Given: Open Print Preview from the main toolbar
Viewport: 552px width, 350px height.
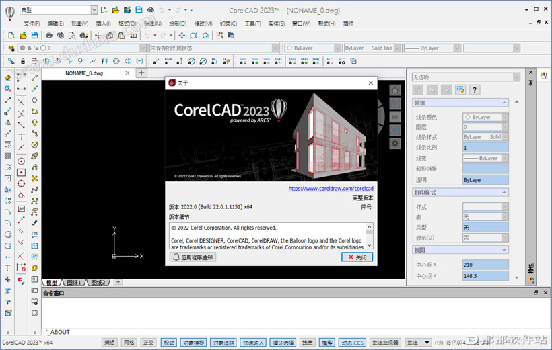Looking at the screenshot, I should pos(72,36).
